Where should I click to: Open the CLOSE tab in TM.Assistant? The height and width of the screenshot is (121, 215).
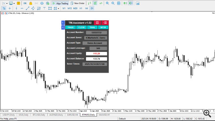pyautogui.click(x=81, y=28)
